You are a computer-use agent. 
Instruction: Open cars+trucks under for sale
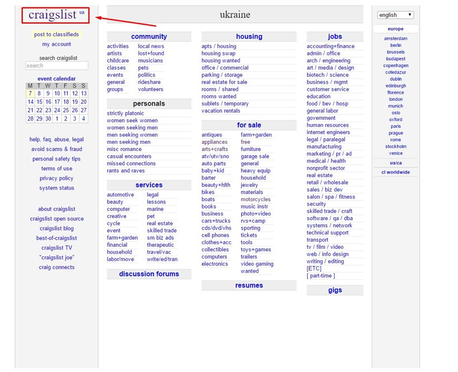tap(216, 221)
